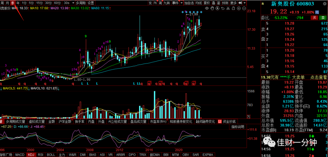Select the hand pan tool icon
Image resolution: width=328 pixels, height=157 pixels.
coord(212,9)
